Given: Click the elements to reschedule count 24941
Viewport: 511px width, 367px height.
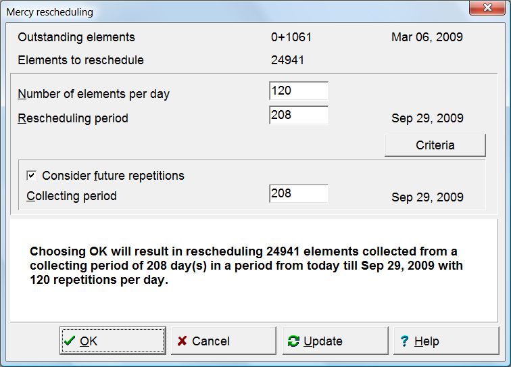Looking at the screenshot, I should pyautogui.click(x=287, y=60).
